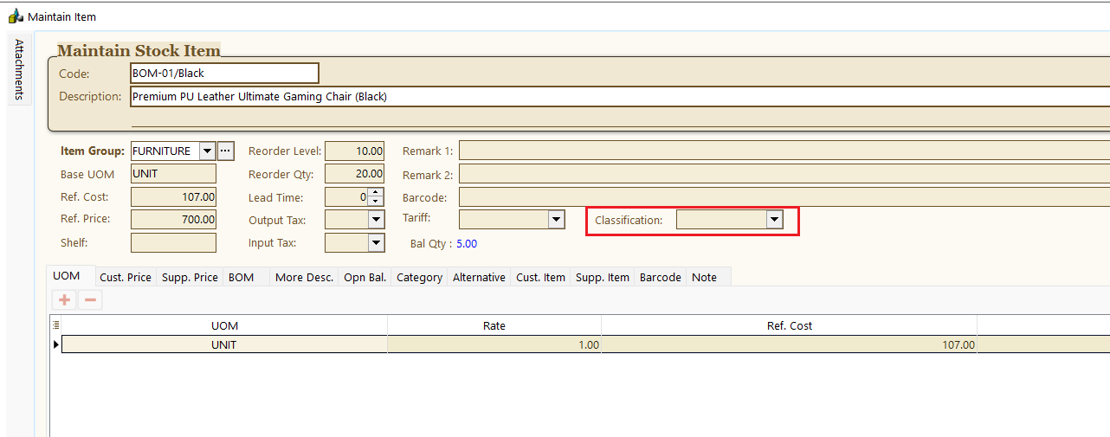Click Lead Time spinner down arrow
The image size is (1110, 437).
point(376,202)
